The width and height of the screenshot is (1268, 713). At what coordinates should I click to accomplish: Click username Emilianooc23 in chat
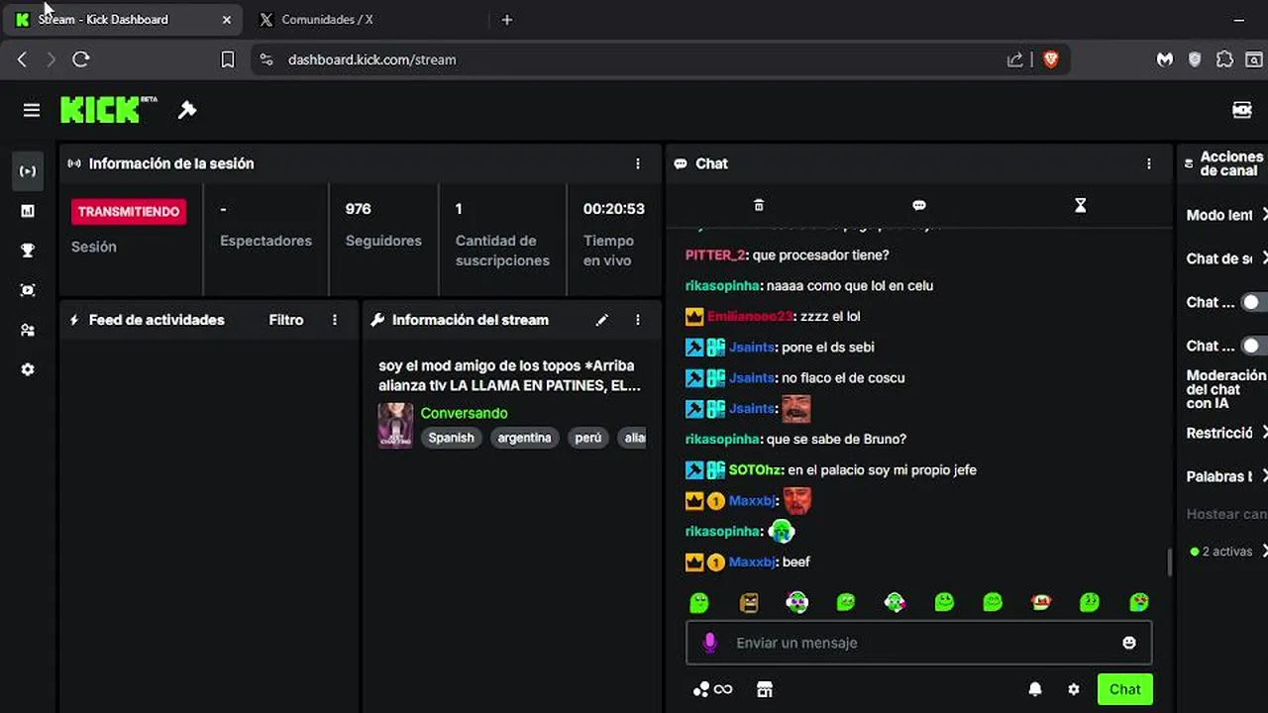click(x=751, y=316)
